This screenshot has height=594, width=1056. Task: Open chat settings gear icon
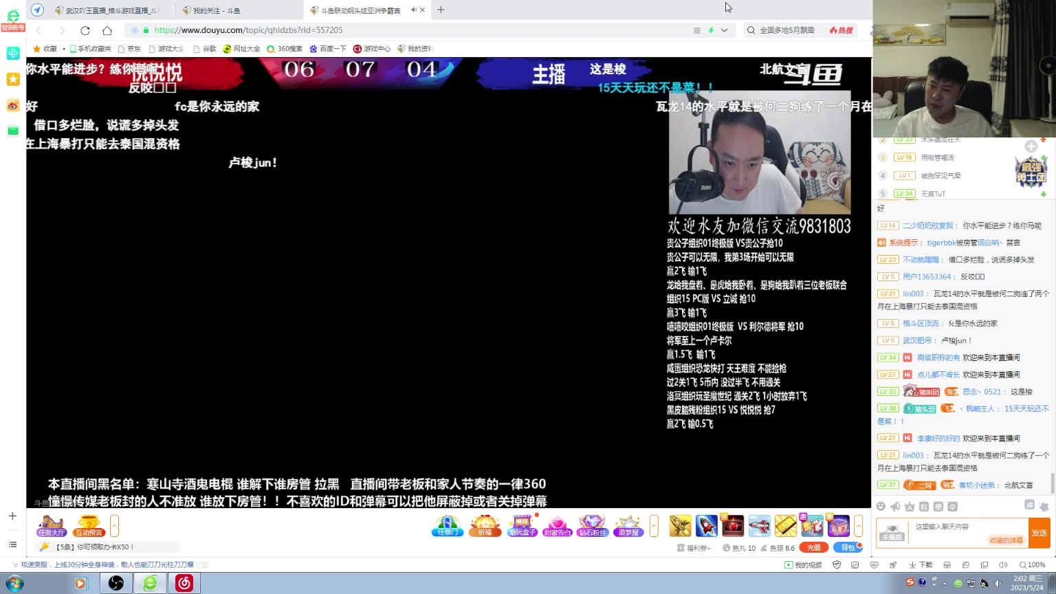(x=1044, y=507)
